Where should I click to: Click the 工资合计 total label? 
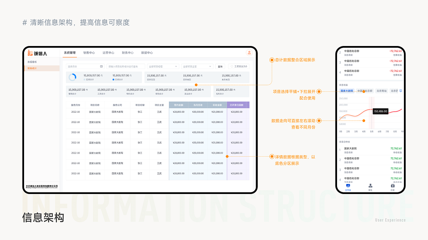[x=101, y=94]
